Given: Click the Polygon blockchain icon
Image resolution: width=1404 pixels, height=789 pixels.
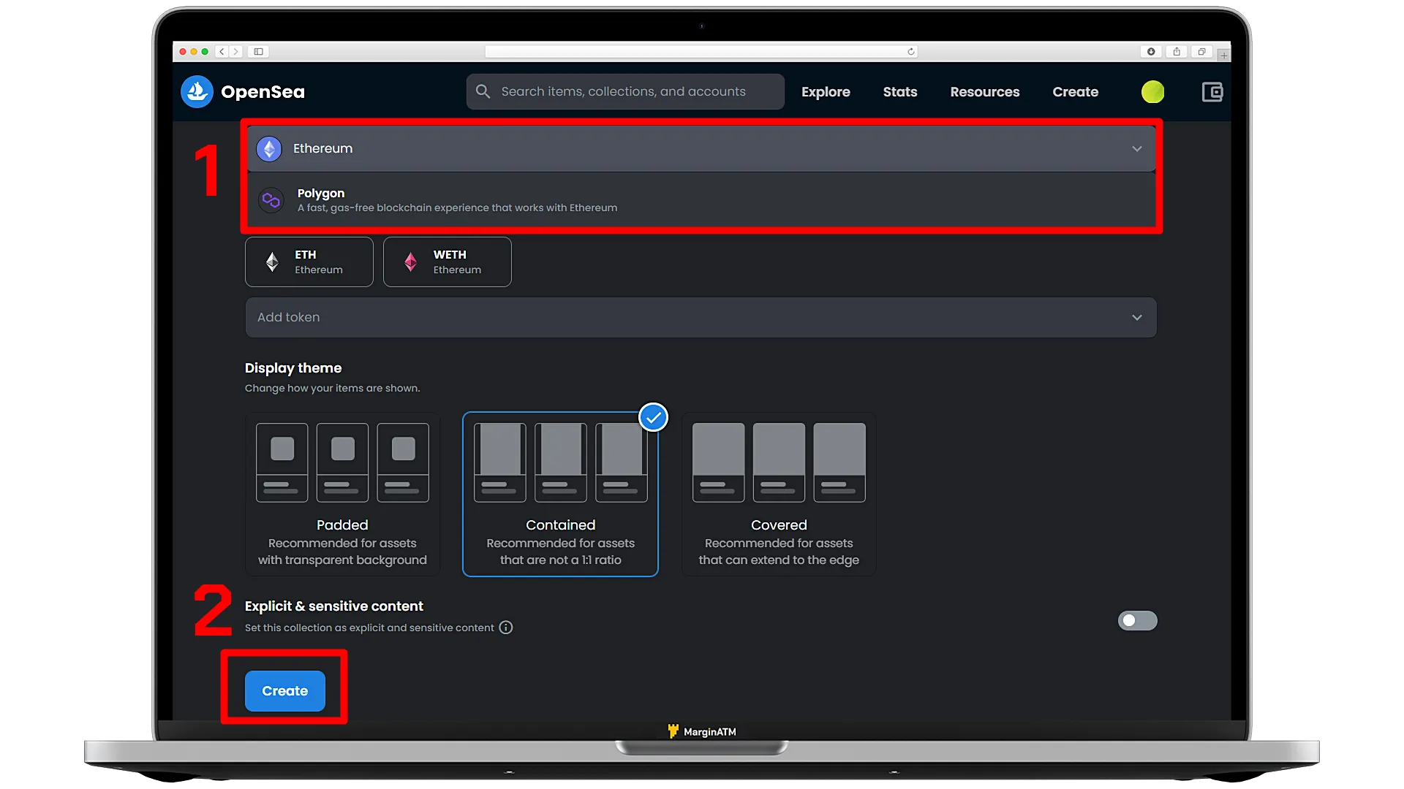Looking at the screenshot, I should 270,199.
